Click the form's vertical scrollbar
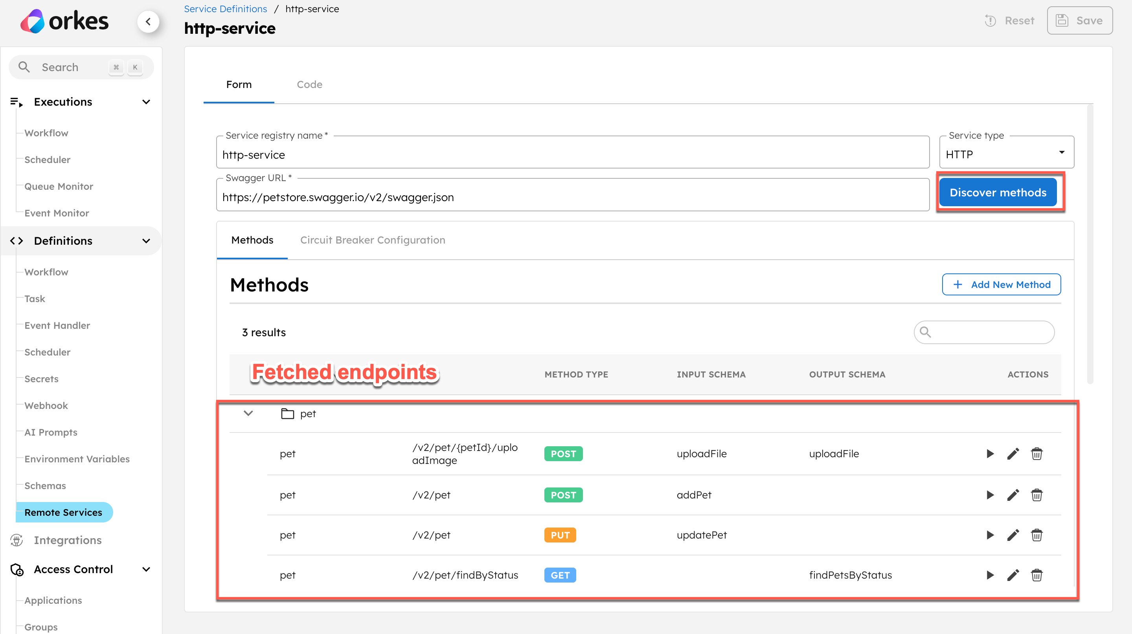Screen dimensions: 1132x634 [1090, 244]
